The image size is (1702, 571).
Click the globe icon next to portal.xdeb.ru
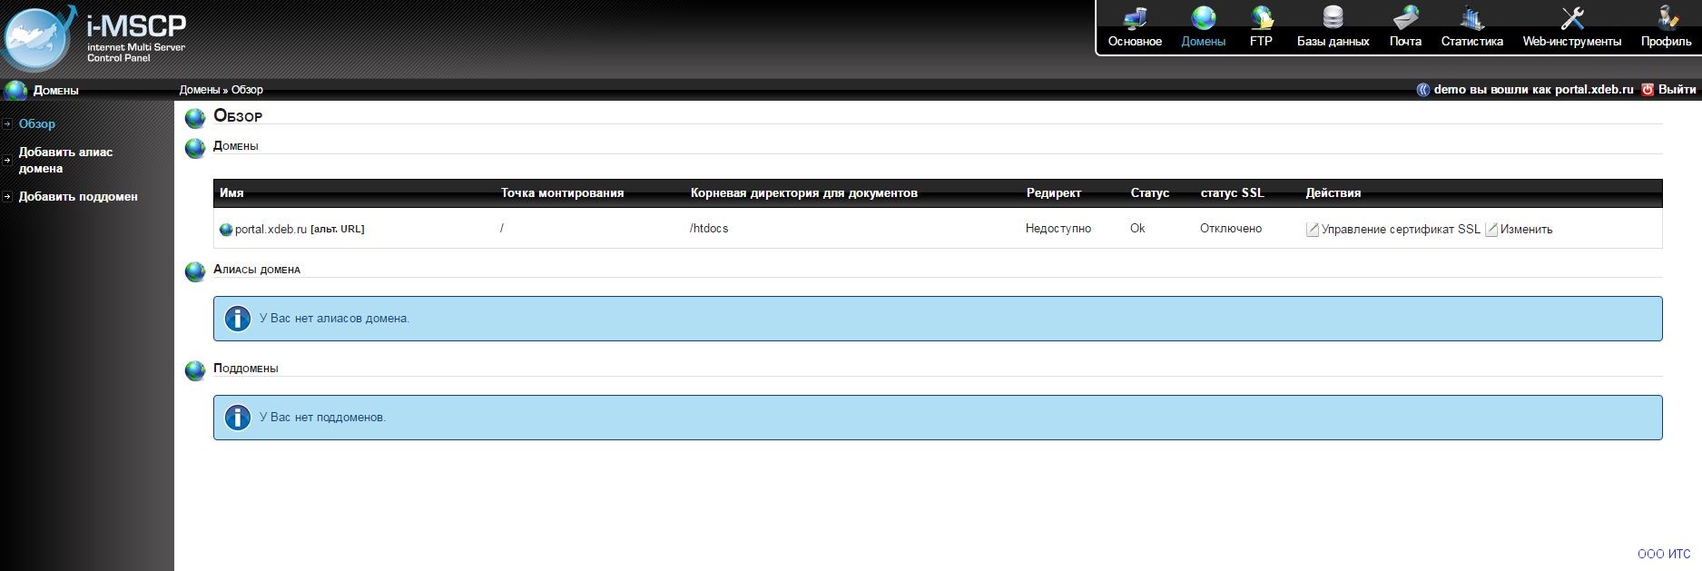(x=226, y=230)
